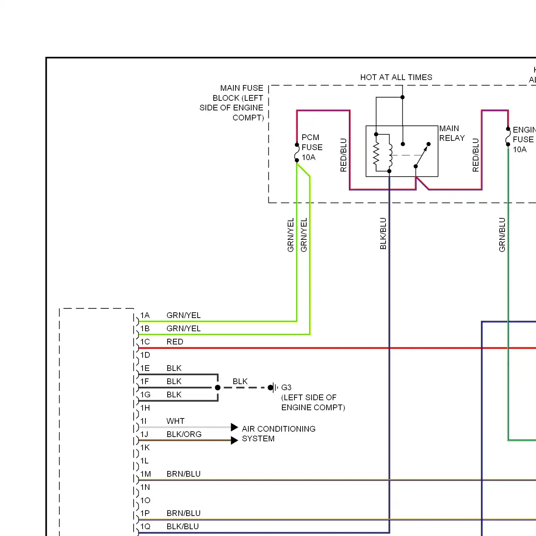Click pin 1G BLK wire label
Image resolution: width=536 pixels, height=536 pixels.
174,394
